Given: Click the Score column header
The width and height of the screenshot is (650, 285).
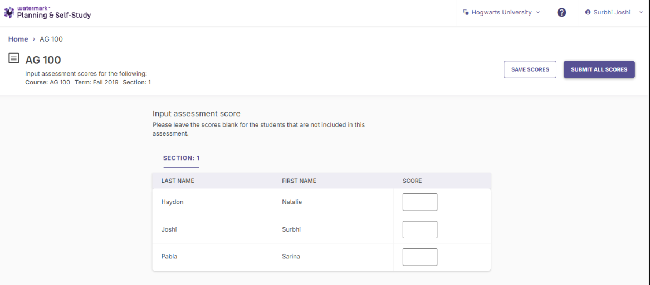Looking at the screenshot, I should (x=413, y=181).
